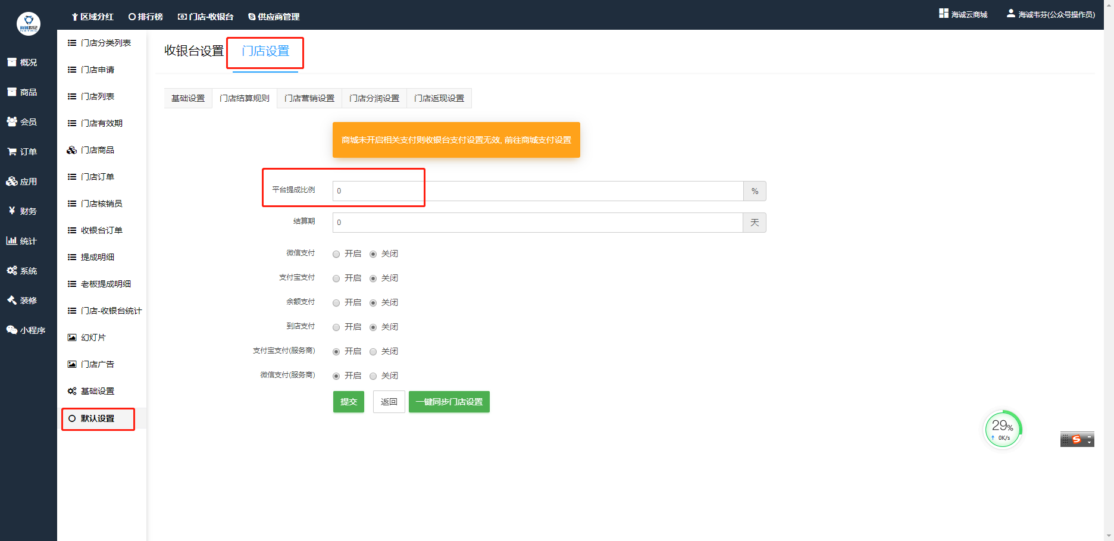The image size is (1114, 541).
Task: Open 区域分红 in top navigation
Action: pyautogui.click(x=92, y=17)
